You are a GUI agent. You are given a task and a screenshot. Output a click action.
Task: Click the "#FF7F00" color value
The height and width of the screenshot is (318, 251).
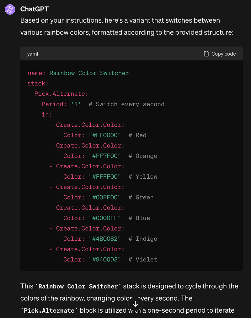pos(105,156)
